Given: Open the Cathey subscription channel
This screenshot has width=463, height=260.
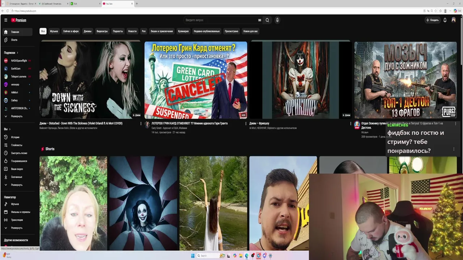Looking at the screenshot, I should click(17, 100).
